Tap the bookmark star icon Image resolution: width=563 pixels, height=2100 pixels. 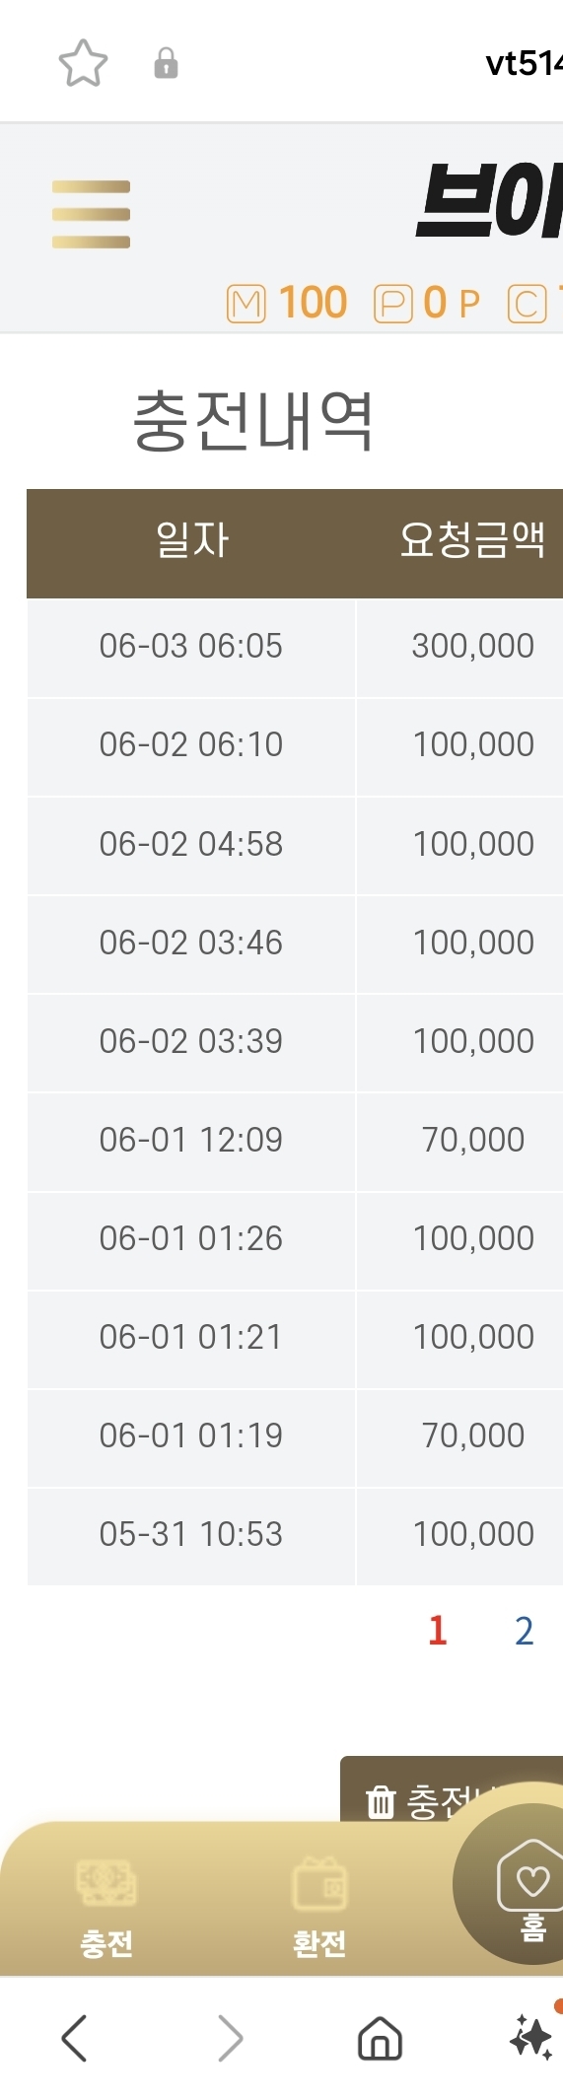(83, 63)
